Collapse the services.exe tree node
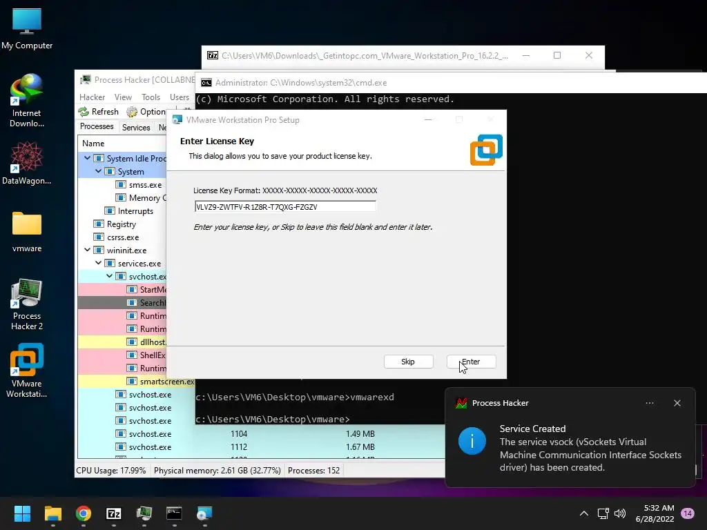 click(x=98, y=263)
